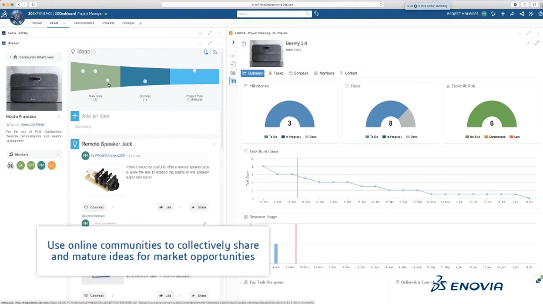Open the ENOVIA widget menu chevron
The image size is (543, 304).
538,33
